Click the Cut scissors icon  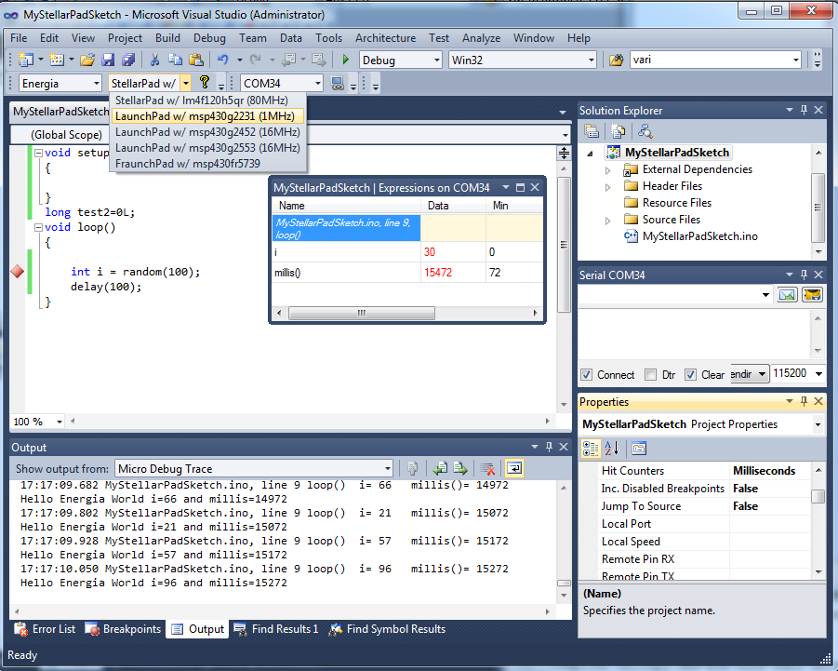[155, 60]
